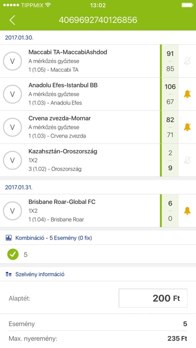The height and width of the screenshot is (348, 196).
Task: Click the Alaptét 200 Ft input field
Action: 153,298
